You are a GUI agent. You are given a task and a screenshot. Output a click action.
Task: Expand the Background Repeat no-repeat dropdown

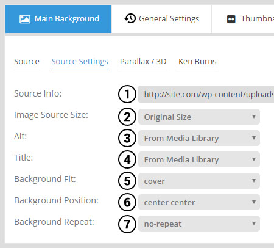pyautogui.click(x=199, y=224)
